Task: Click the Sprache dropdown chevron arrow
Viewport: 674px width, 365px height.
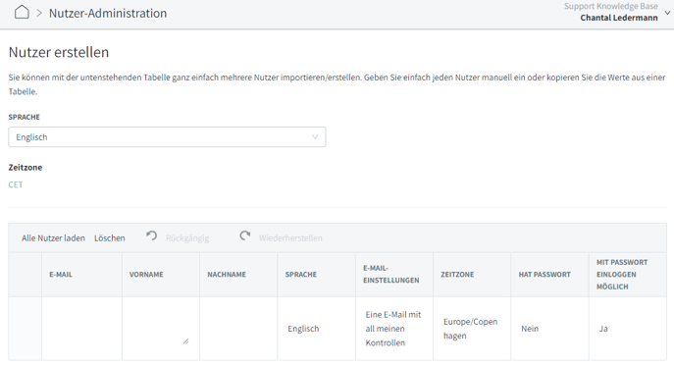Action: pyautogui.click(x=315, y=137)
